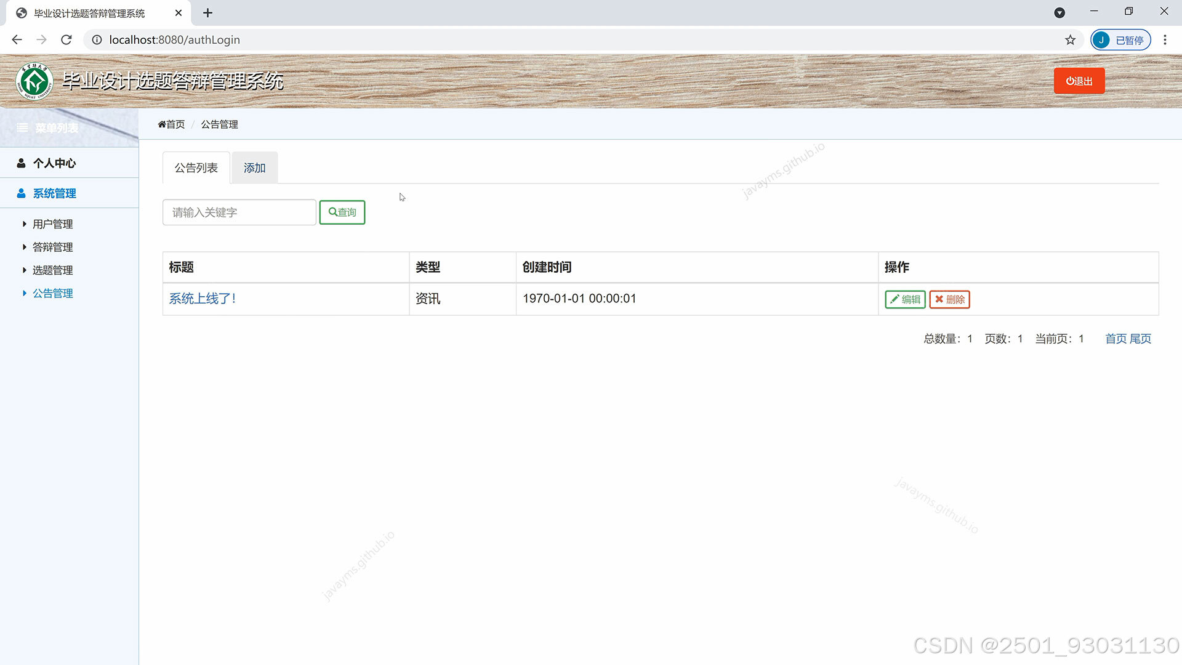Switch to 公告列表 tab
Image resolution: width=1182 pixels, height=665 pixels.
click(196, 168)
